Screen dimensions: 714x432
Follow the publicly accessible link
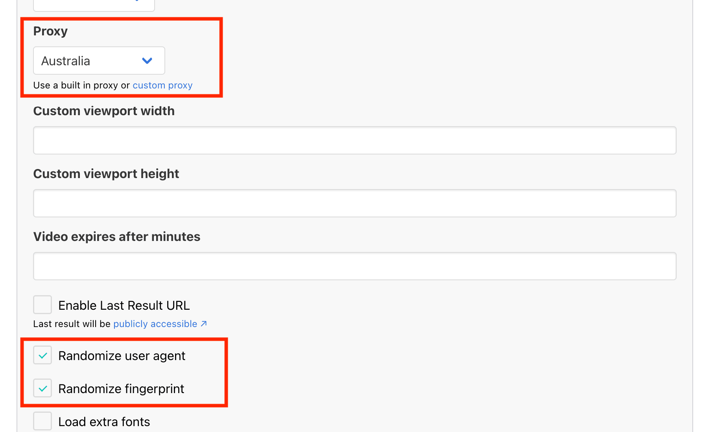[155, 324]
